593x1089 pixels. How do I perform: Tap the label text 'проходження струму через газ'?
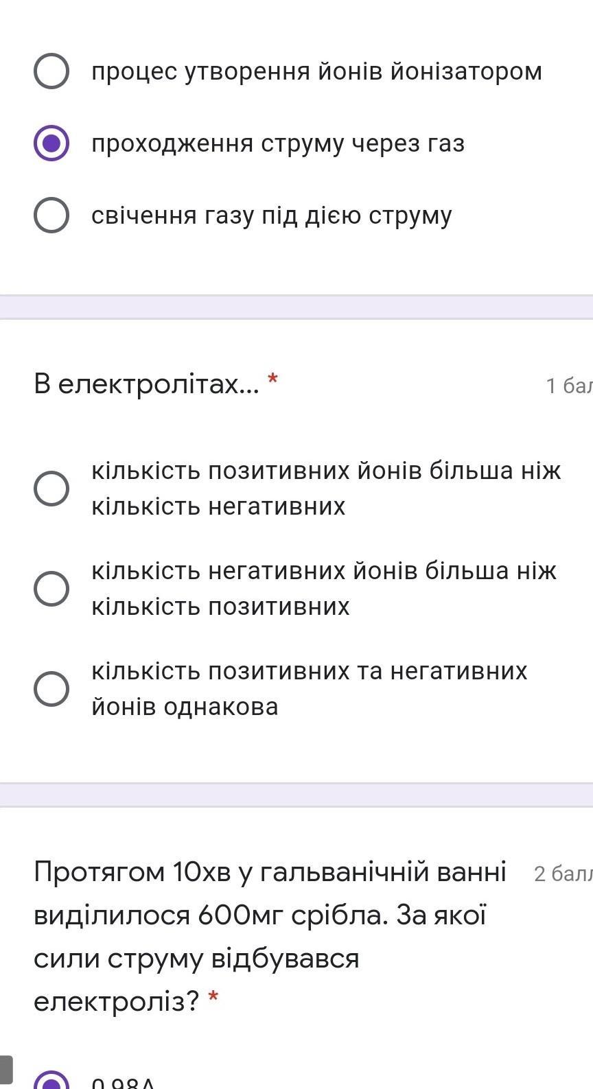278,143
